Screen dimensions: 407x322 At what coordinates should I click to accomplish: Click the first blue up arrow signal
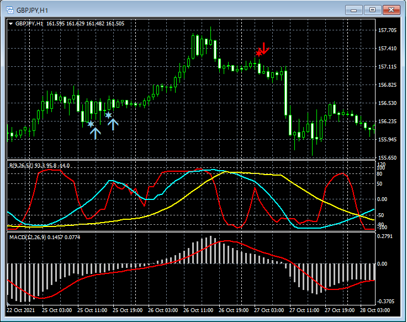tap(96, 133)
